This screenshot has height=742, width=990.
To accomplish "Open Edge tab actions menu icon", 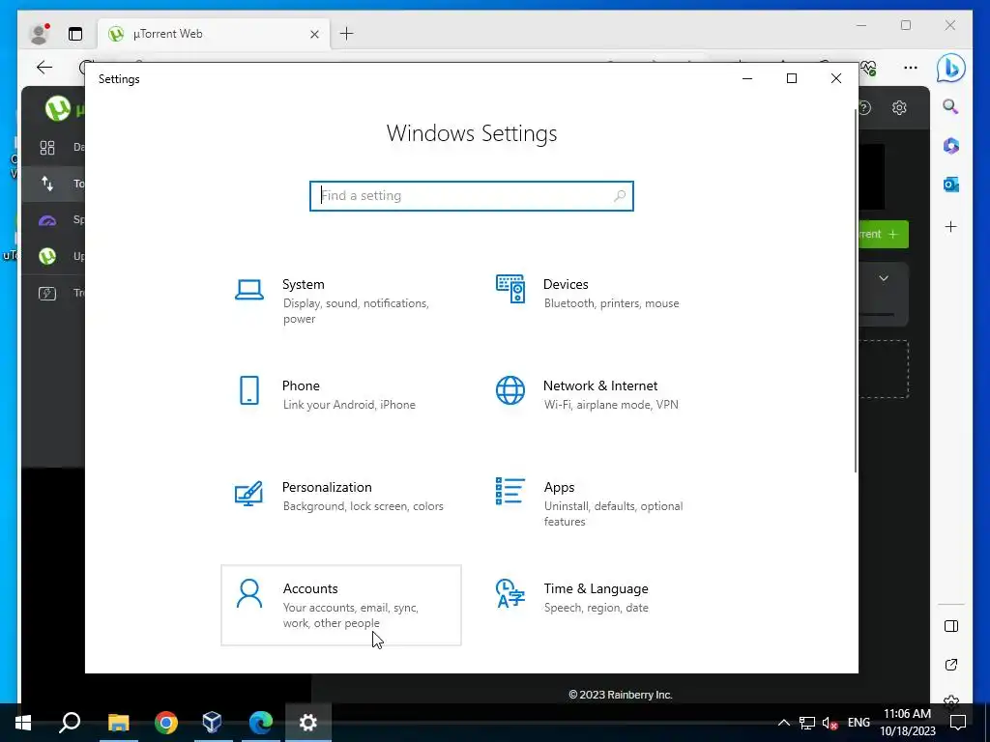I will tap(75, 34).
